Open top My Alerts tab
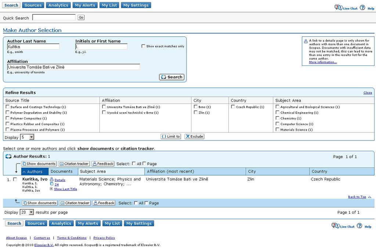376x249 pixels. pos(85,5)
